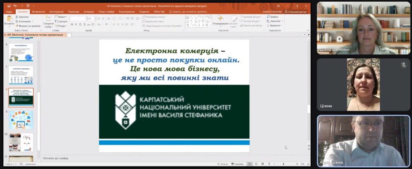Open the Insert (Вставлення) ribbon tab
Screen dimensions: 412x169
(39, 12)
